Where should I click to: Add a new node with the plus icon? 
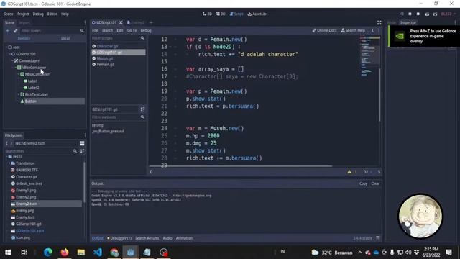click(x=8, y=30)
